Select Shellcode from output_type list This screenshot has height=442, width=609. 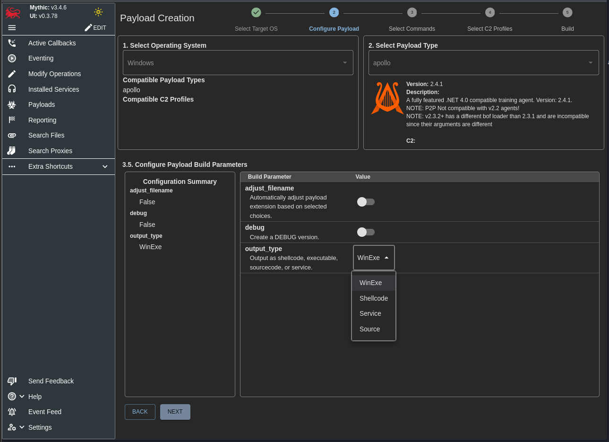(373, 298)
